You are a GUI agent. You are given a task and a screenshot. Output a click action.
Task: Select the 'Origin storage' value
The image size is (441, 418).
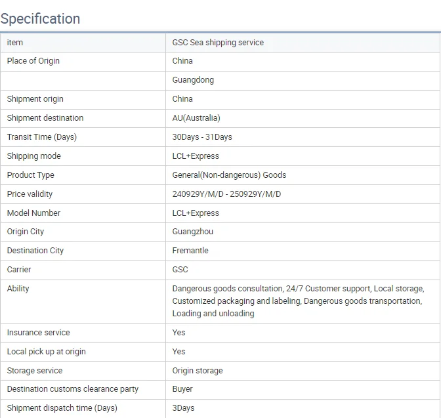tap(198, 371)
